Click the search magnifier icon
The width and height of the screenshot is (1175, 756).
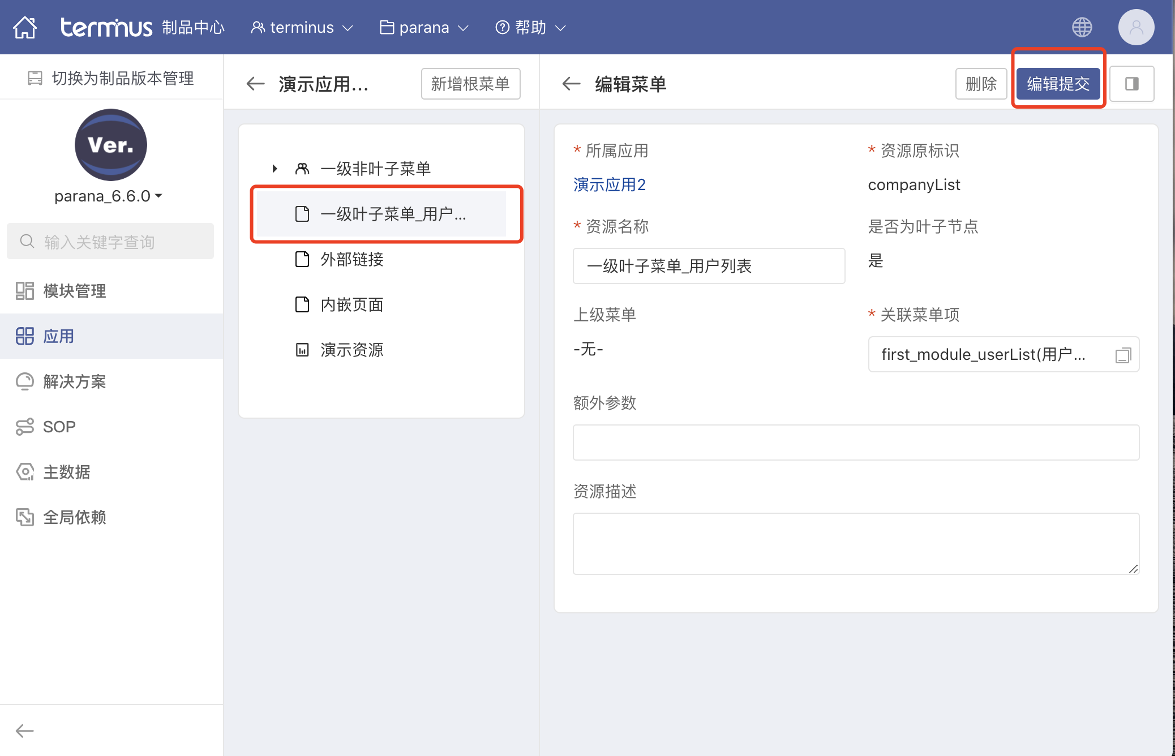tap(27, 242)
